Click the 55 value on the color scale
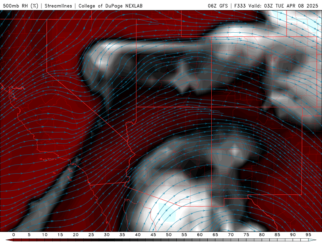The height and width of the screenshot is (242, 322). [184, 235]
